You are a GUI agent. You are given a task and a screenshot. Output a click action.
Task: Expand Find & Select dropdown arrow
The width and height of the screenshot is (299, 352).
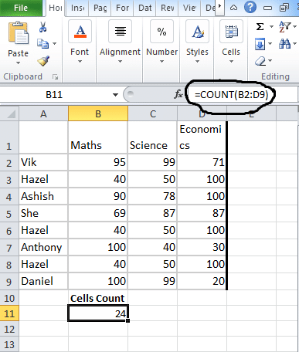[x=294, y=43]
